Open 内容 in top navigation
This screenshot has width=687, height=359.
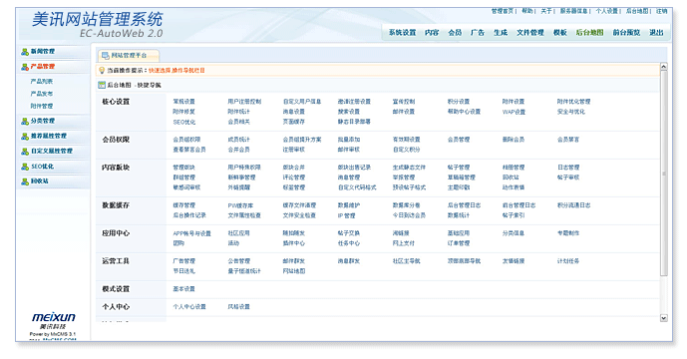click(x=432, y=33)
